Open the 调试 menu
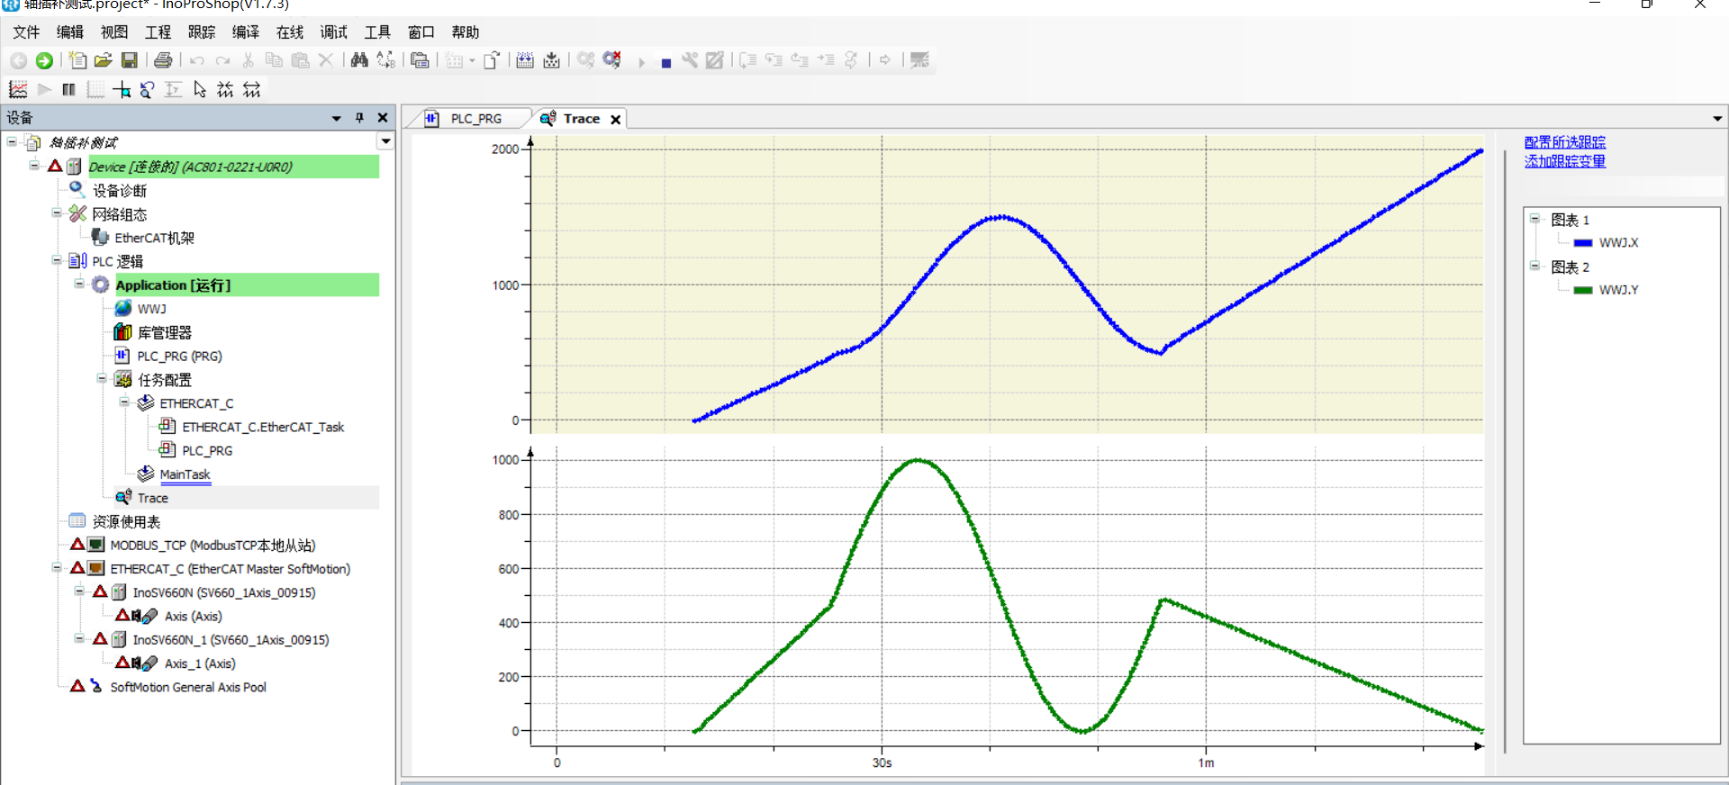 click(334, 32)
